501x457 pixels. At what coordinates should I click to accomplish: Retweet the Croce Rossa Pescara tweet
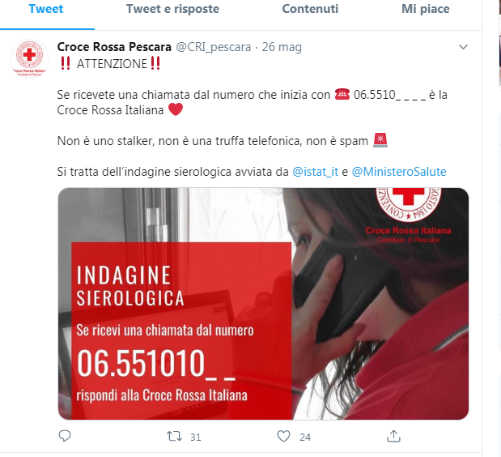pyautogui.click(x=174, y=436)
